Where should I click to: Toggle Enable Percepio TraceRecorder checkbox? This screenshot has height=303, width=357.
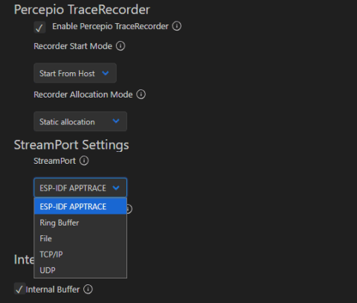point(39,28)
